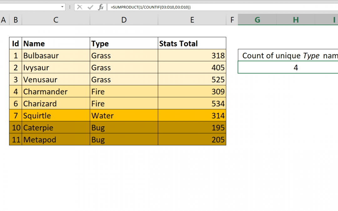Image resolution: width=338 pixels, height=211 pixels.
Task: Select column G header
Action: 257,19
